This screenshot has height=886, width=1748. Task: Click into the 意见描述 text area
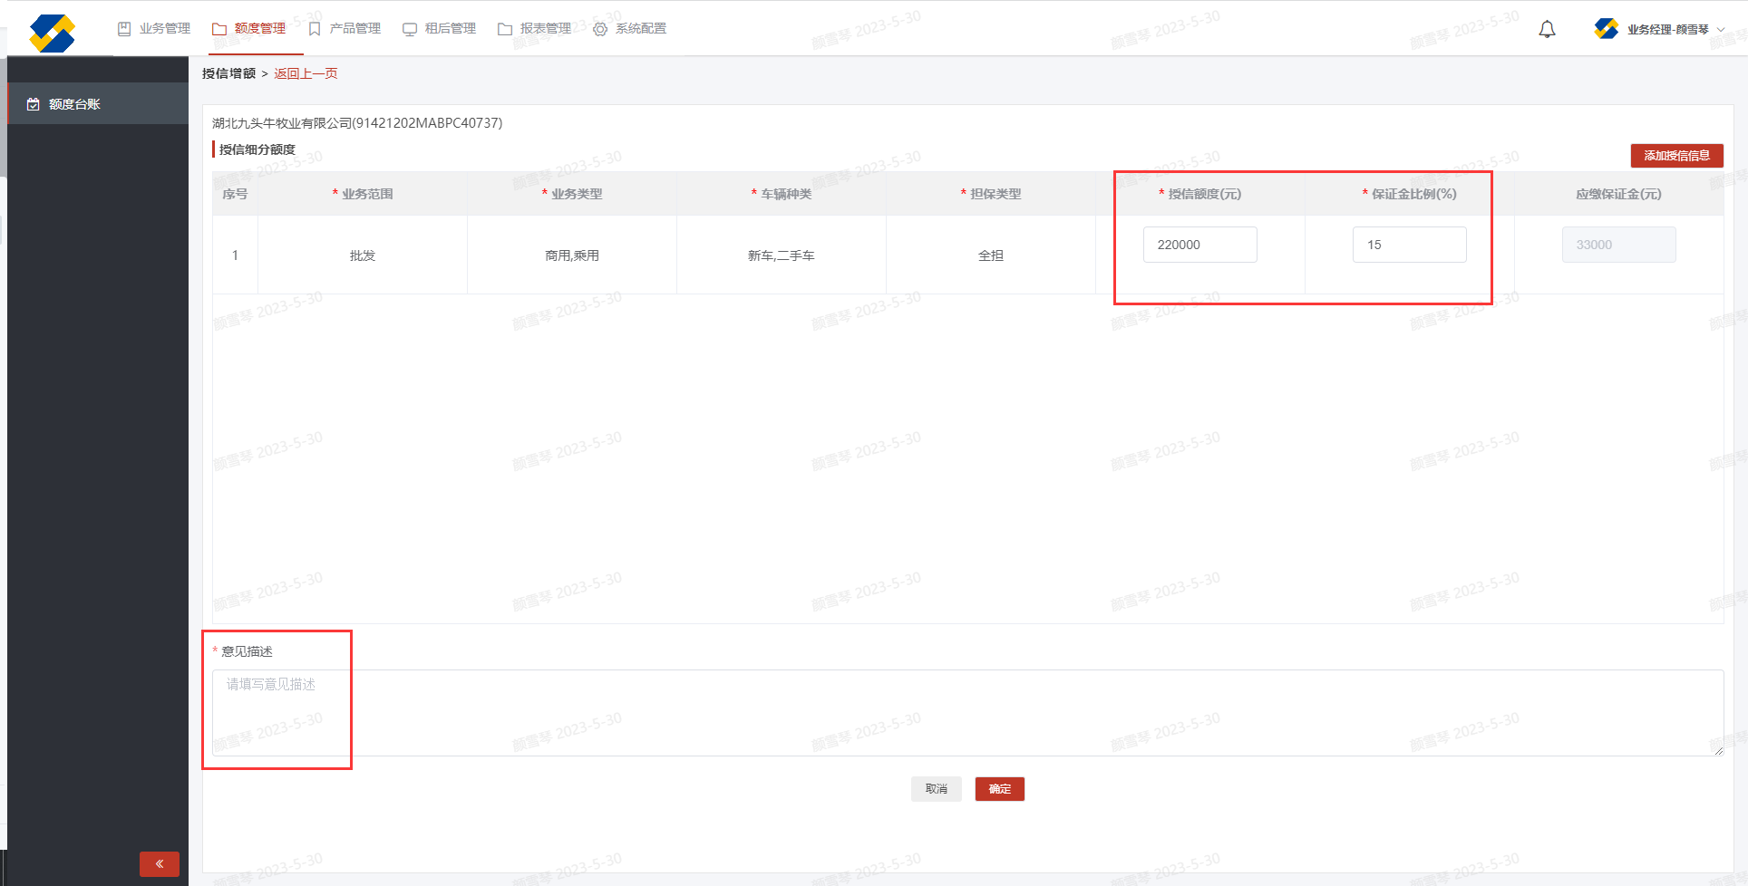[x=966, y=712]
